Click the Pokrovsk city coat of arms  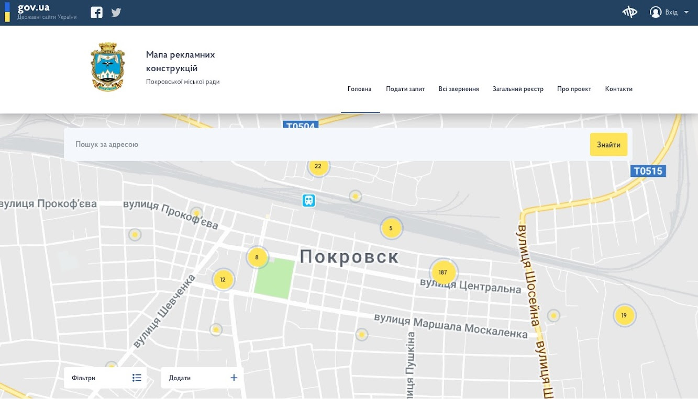(108, 67)
